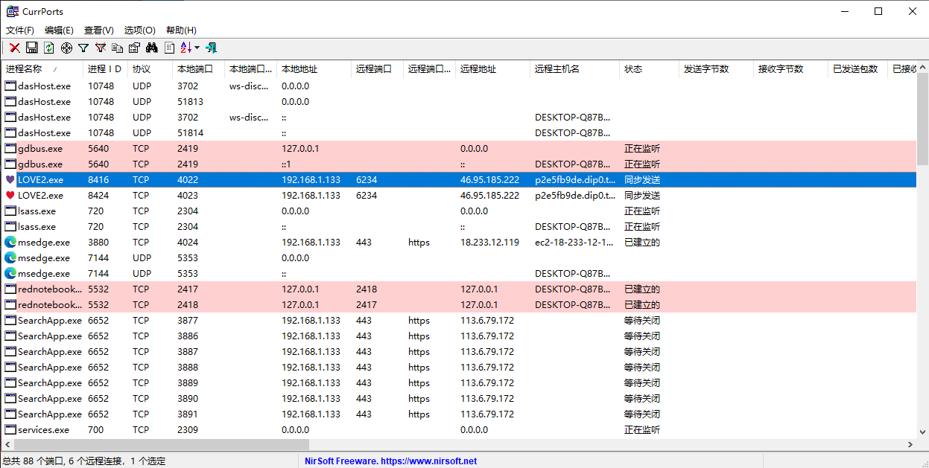
Task: Click the binoculars find icon
Action: pyautogui.click(x=152, y=48)
